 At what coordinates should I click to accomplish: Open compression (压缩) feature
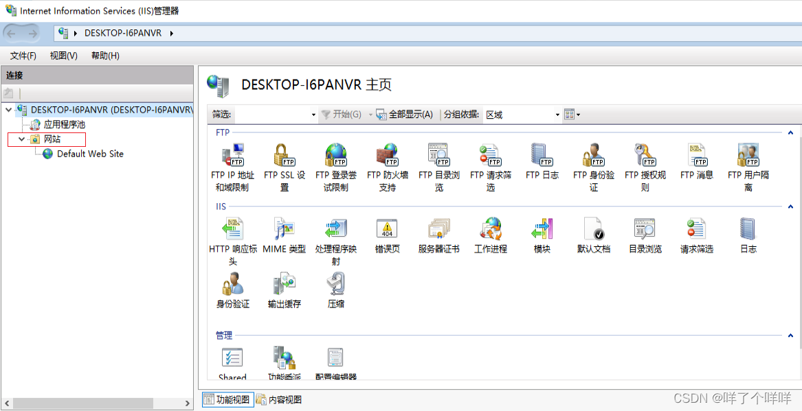(x=336, y=291)
